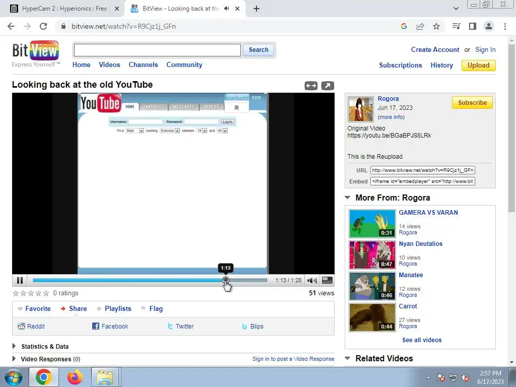The height and width of the screenshot is (387, 516).
Task: Open the tab search dropdown arrow
Action: 456,9
